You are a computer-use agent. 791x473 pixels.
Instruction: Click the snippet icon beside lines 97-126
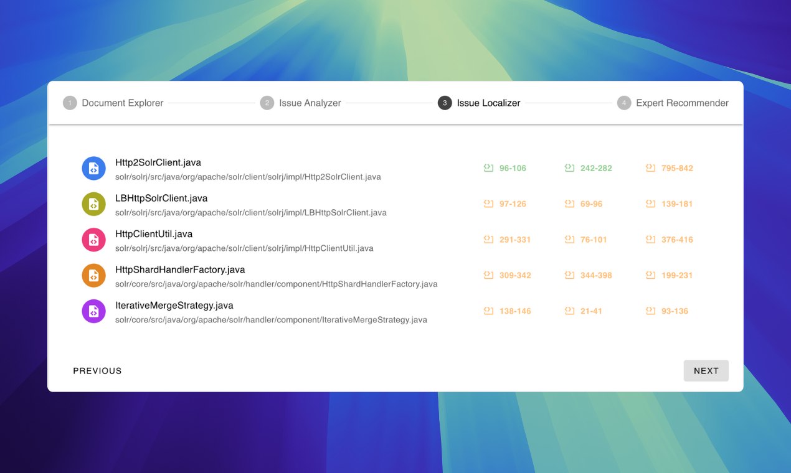pyautogui.click(x=488, y=204)
